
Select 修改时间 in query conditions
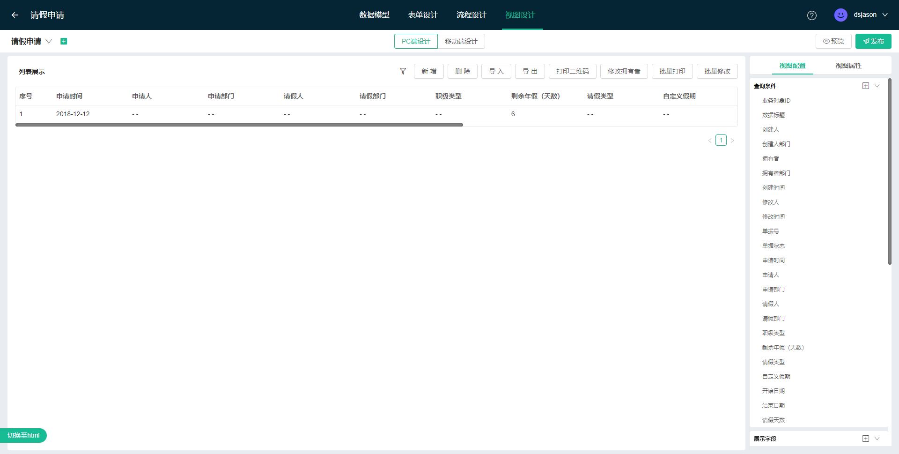coord(774,217)
